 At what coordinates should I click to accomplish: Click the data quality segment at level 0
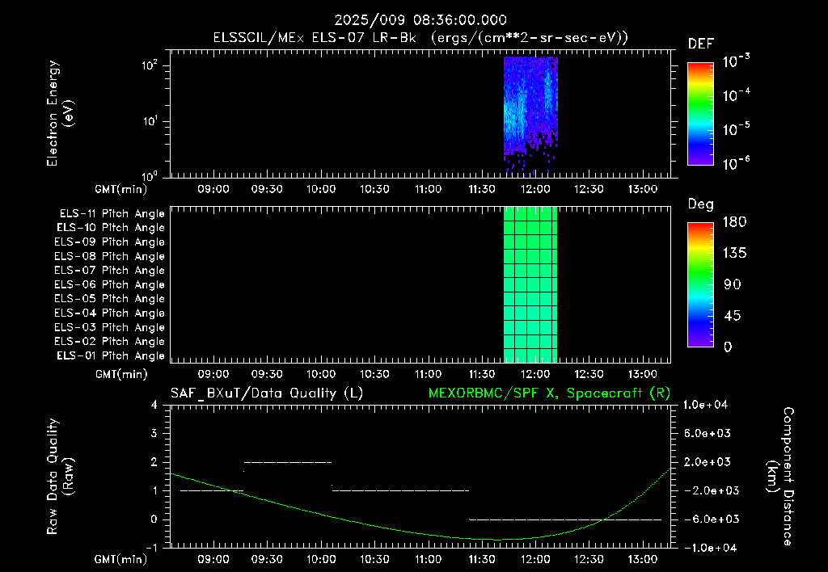tap(565, 519)
